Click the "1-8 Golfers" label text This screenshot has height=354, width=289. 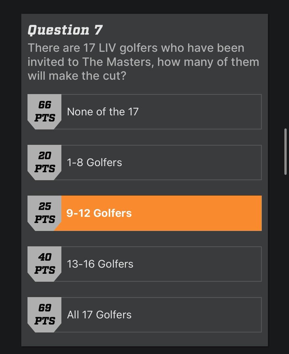point(95,163)
